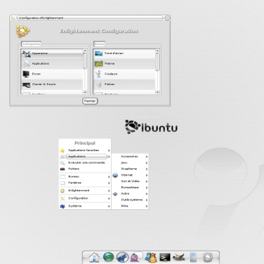Image resolution: width=264 pixels, height=264 pixels.
Task: Expand the Accessoires submenu arrow
Action: [x=147, y=156]
